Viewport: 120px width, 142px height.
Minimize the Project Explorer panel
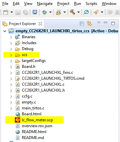[x=105, y=22]
